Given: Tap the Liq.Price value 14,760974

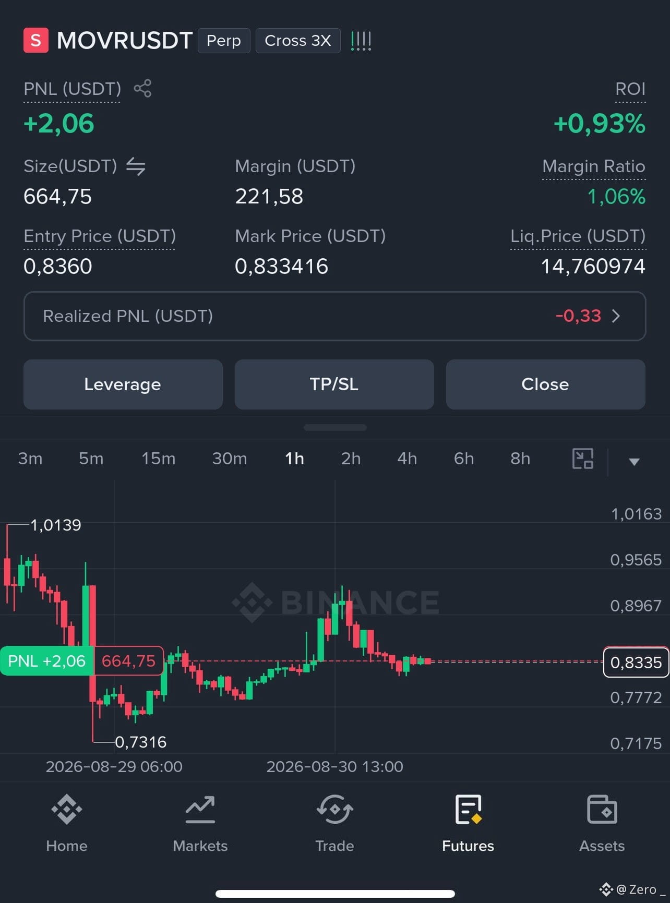Looking at the screenshot, I should [593, 267].
